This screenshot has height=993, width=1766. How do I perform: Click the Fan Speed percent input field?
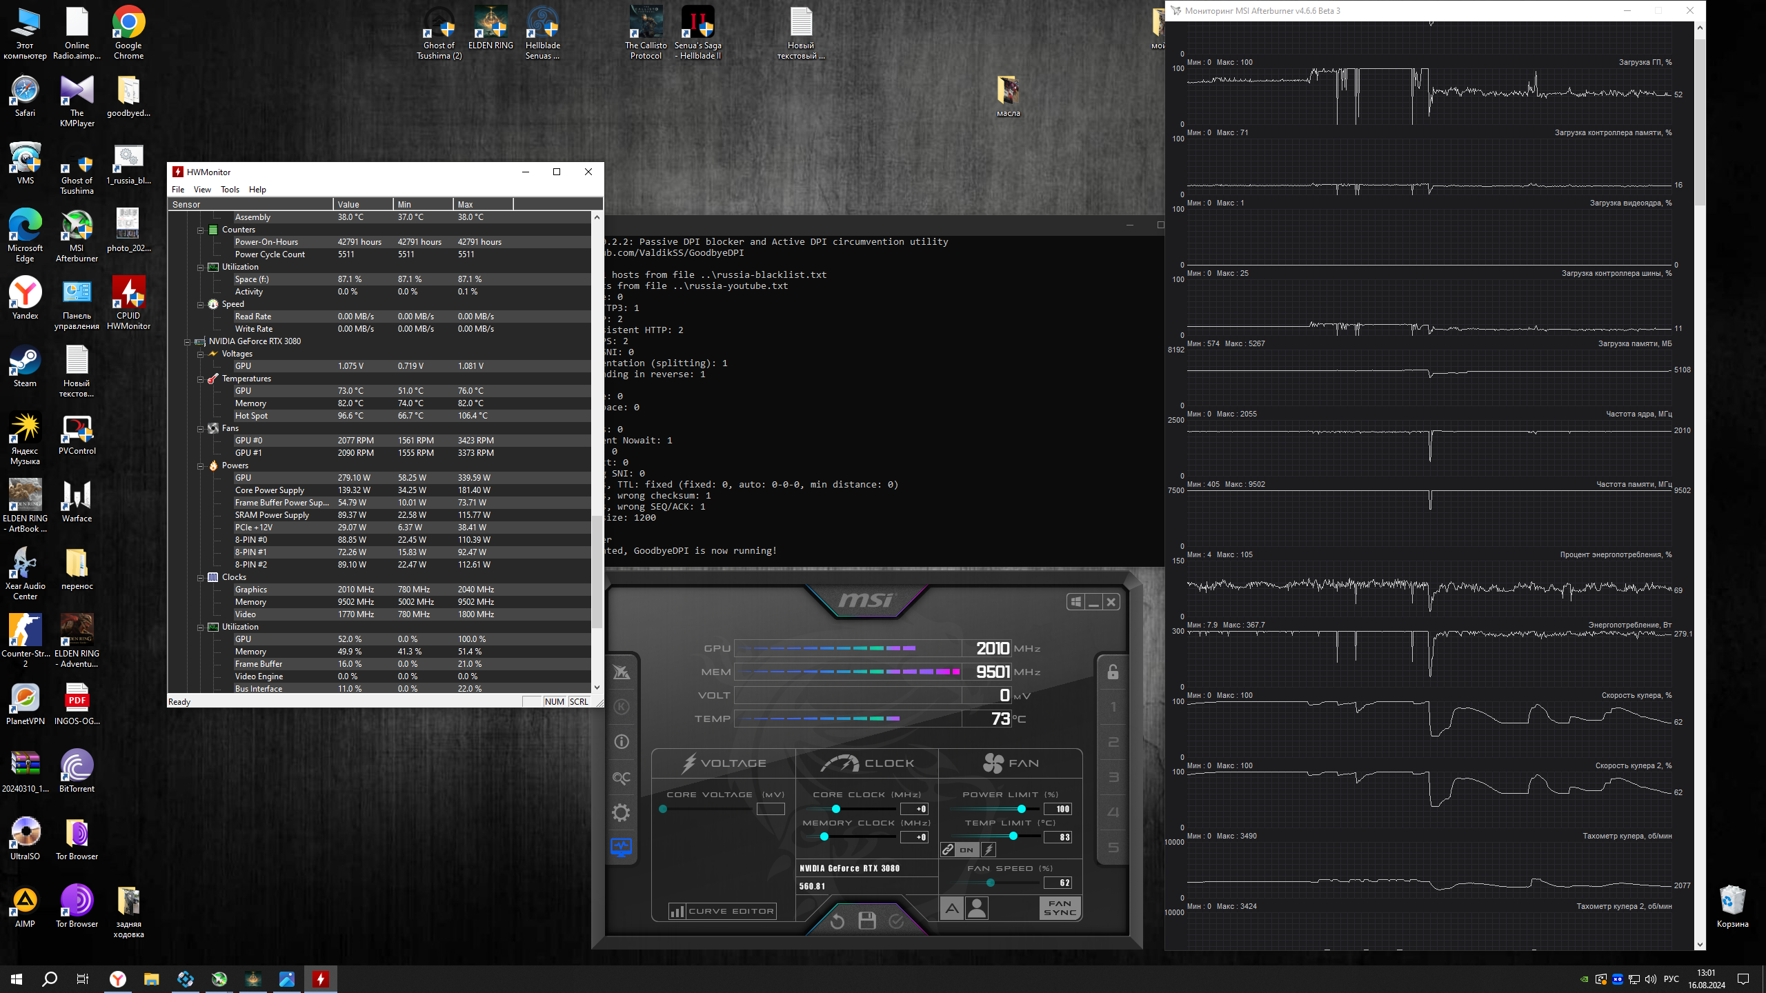(1058, 883)
